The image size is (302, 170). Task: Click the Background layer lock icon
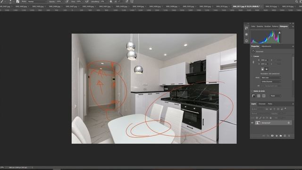pos(288,123)
